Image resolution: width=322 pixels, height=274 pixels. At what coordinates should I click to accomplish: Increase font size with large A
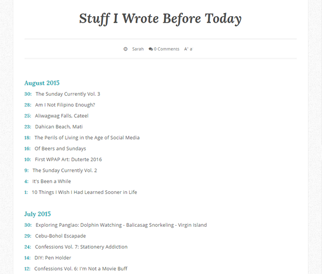tap(186, 49)
